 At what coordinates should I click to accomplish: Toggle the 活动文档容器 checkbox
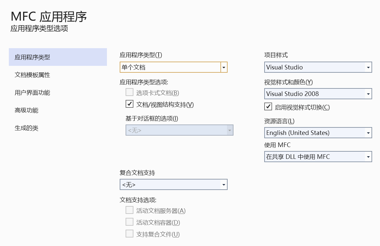(x=130, y=222)
